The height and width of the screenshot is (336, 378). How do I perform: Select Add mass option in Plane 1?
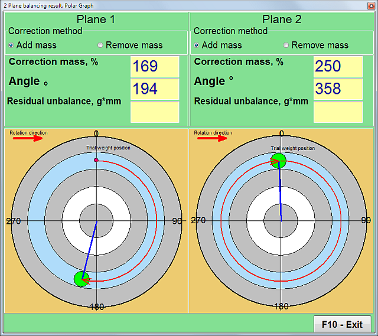pyautogui.click(x=12, y=45)
